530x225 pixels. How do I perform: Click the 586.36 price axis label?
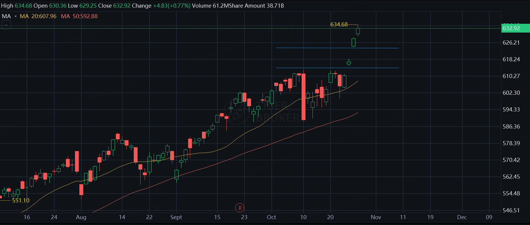pyautogui.click(x=511, y=126)
